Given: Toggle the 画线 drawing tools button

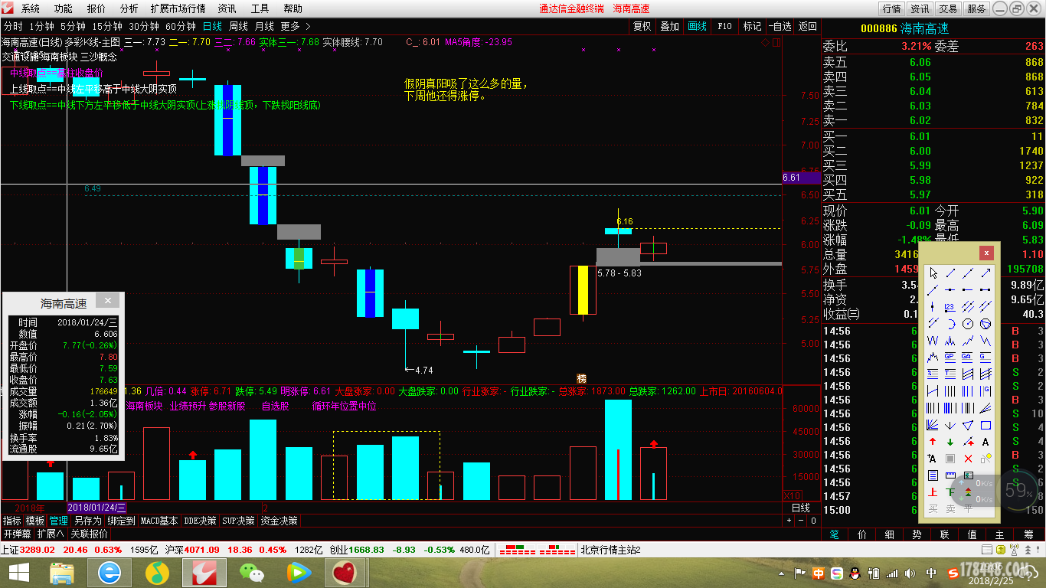Looking at the screenshot, I should (x=697, y=26).
